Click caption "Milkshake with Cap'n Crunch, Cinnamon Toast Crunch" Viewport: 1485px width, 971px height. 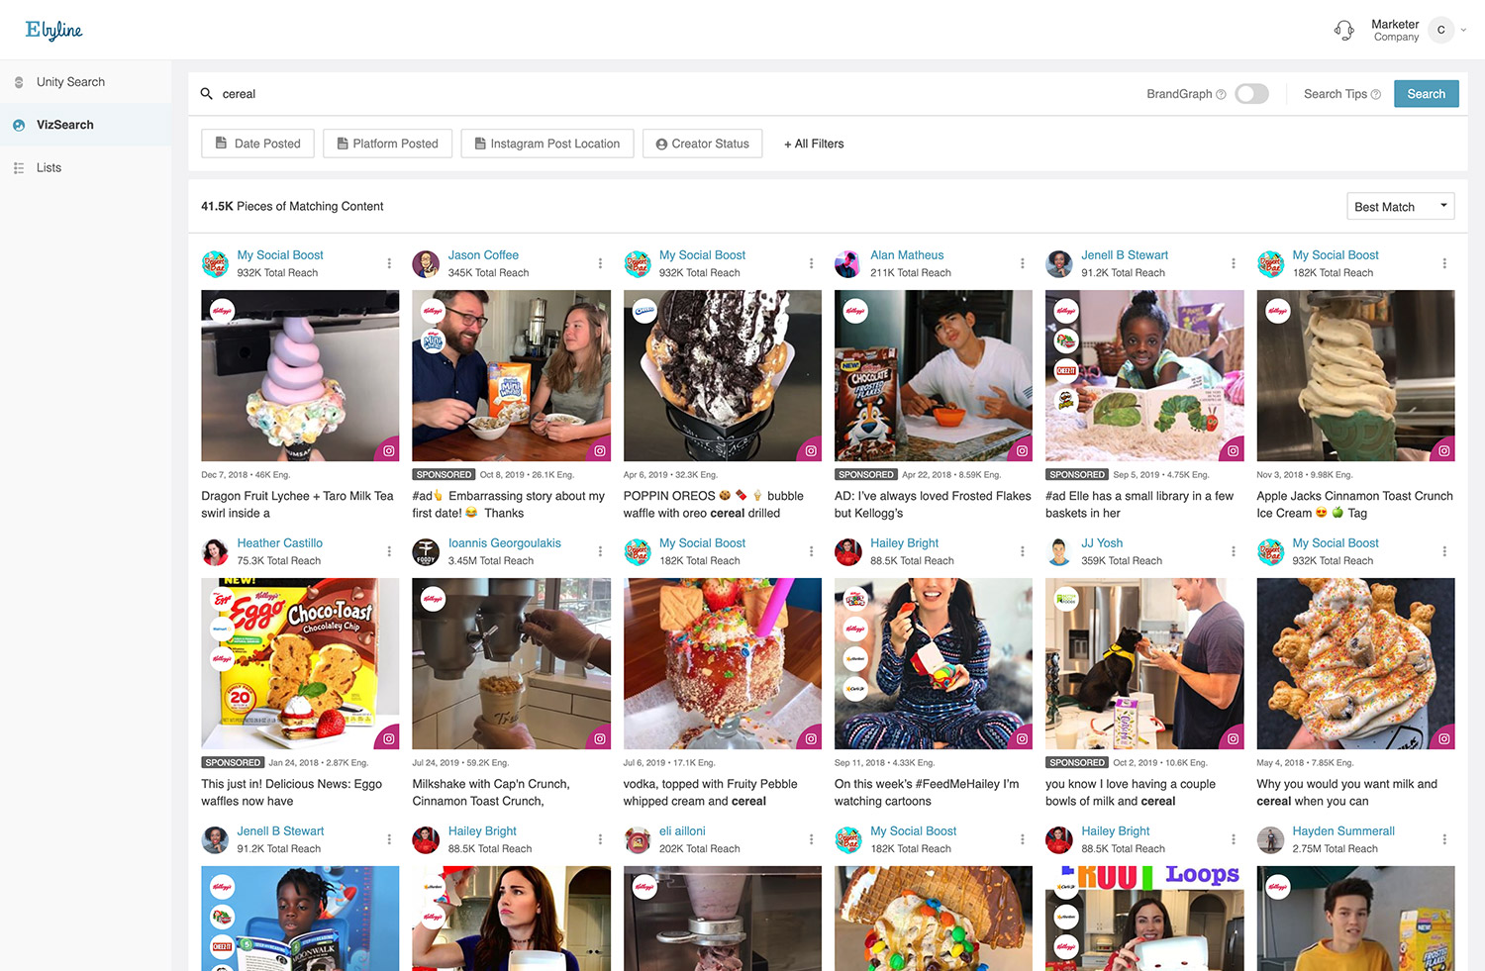[491, 793]
